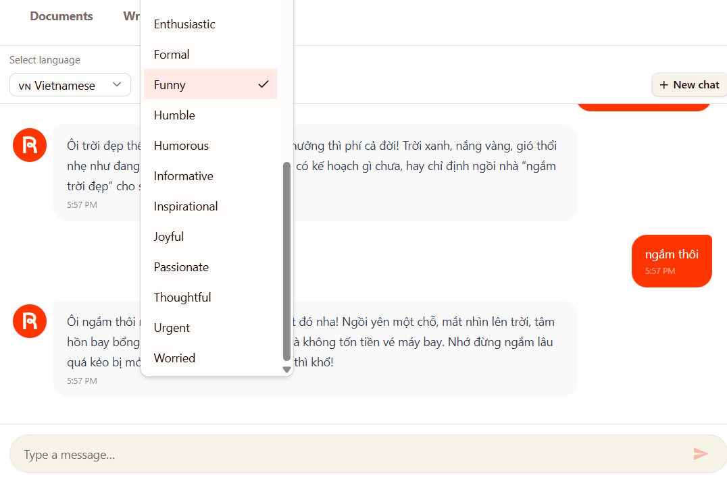Expand language chevron arrow
Screen dimensions: 727x477
(x=117, y=85)
